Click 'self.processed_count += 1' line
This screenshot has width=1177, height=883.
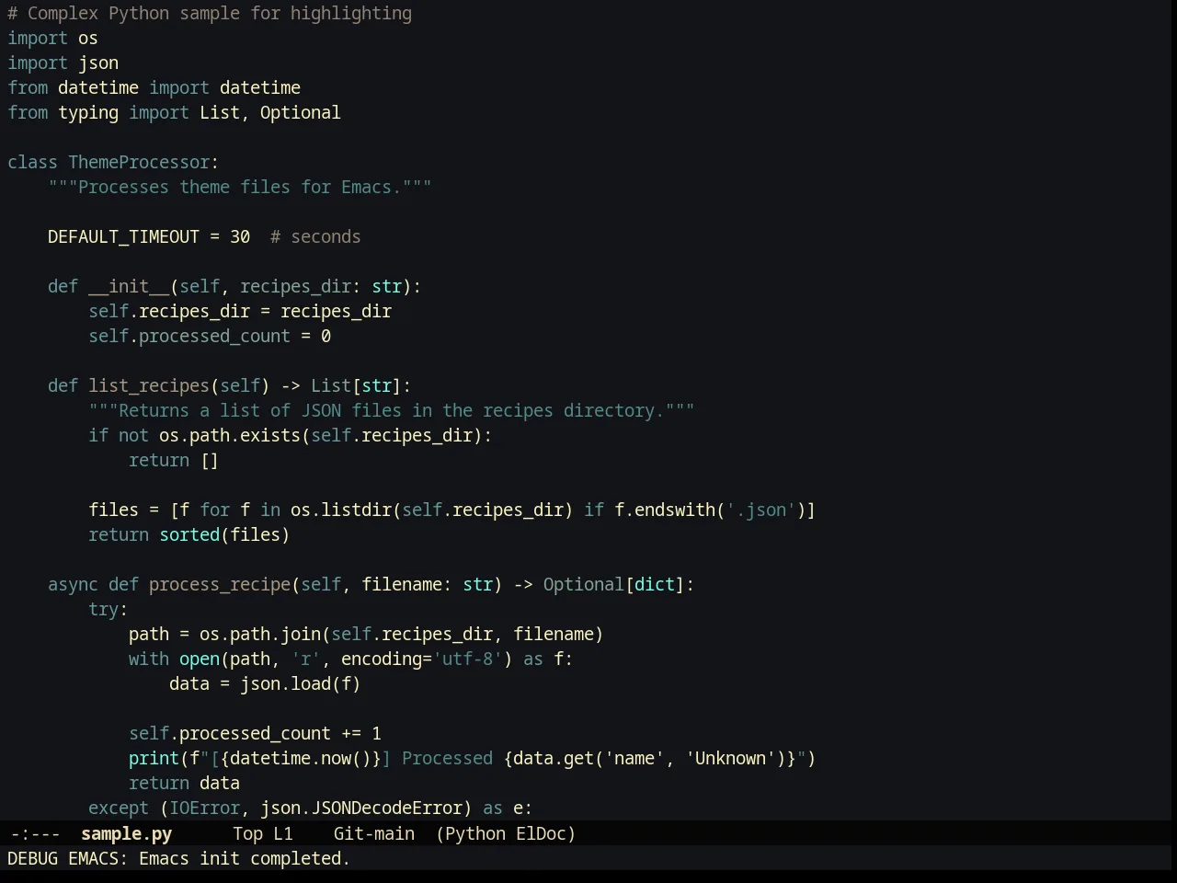click(x=255, y=734)
